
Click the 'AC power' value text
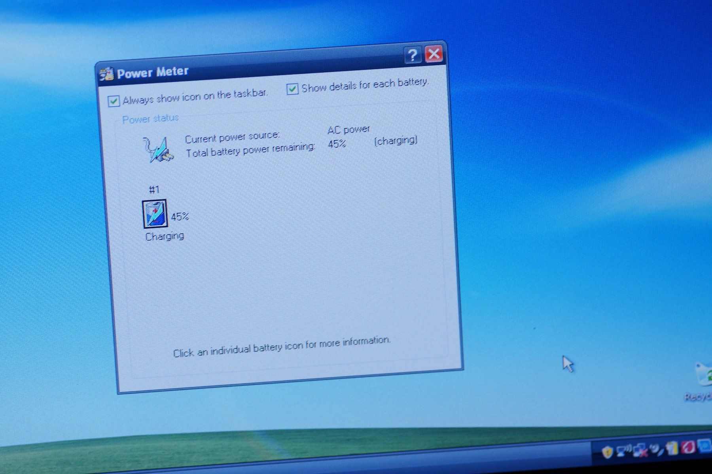coord(348,130)
